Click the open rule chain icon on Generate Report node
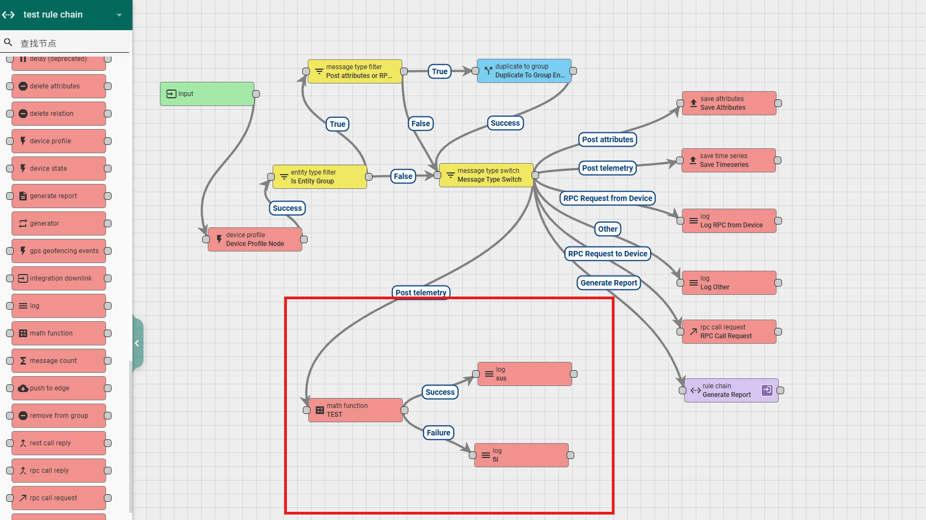 tap(767, 390)
